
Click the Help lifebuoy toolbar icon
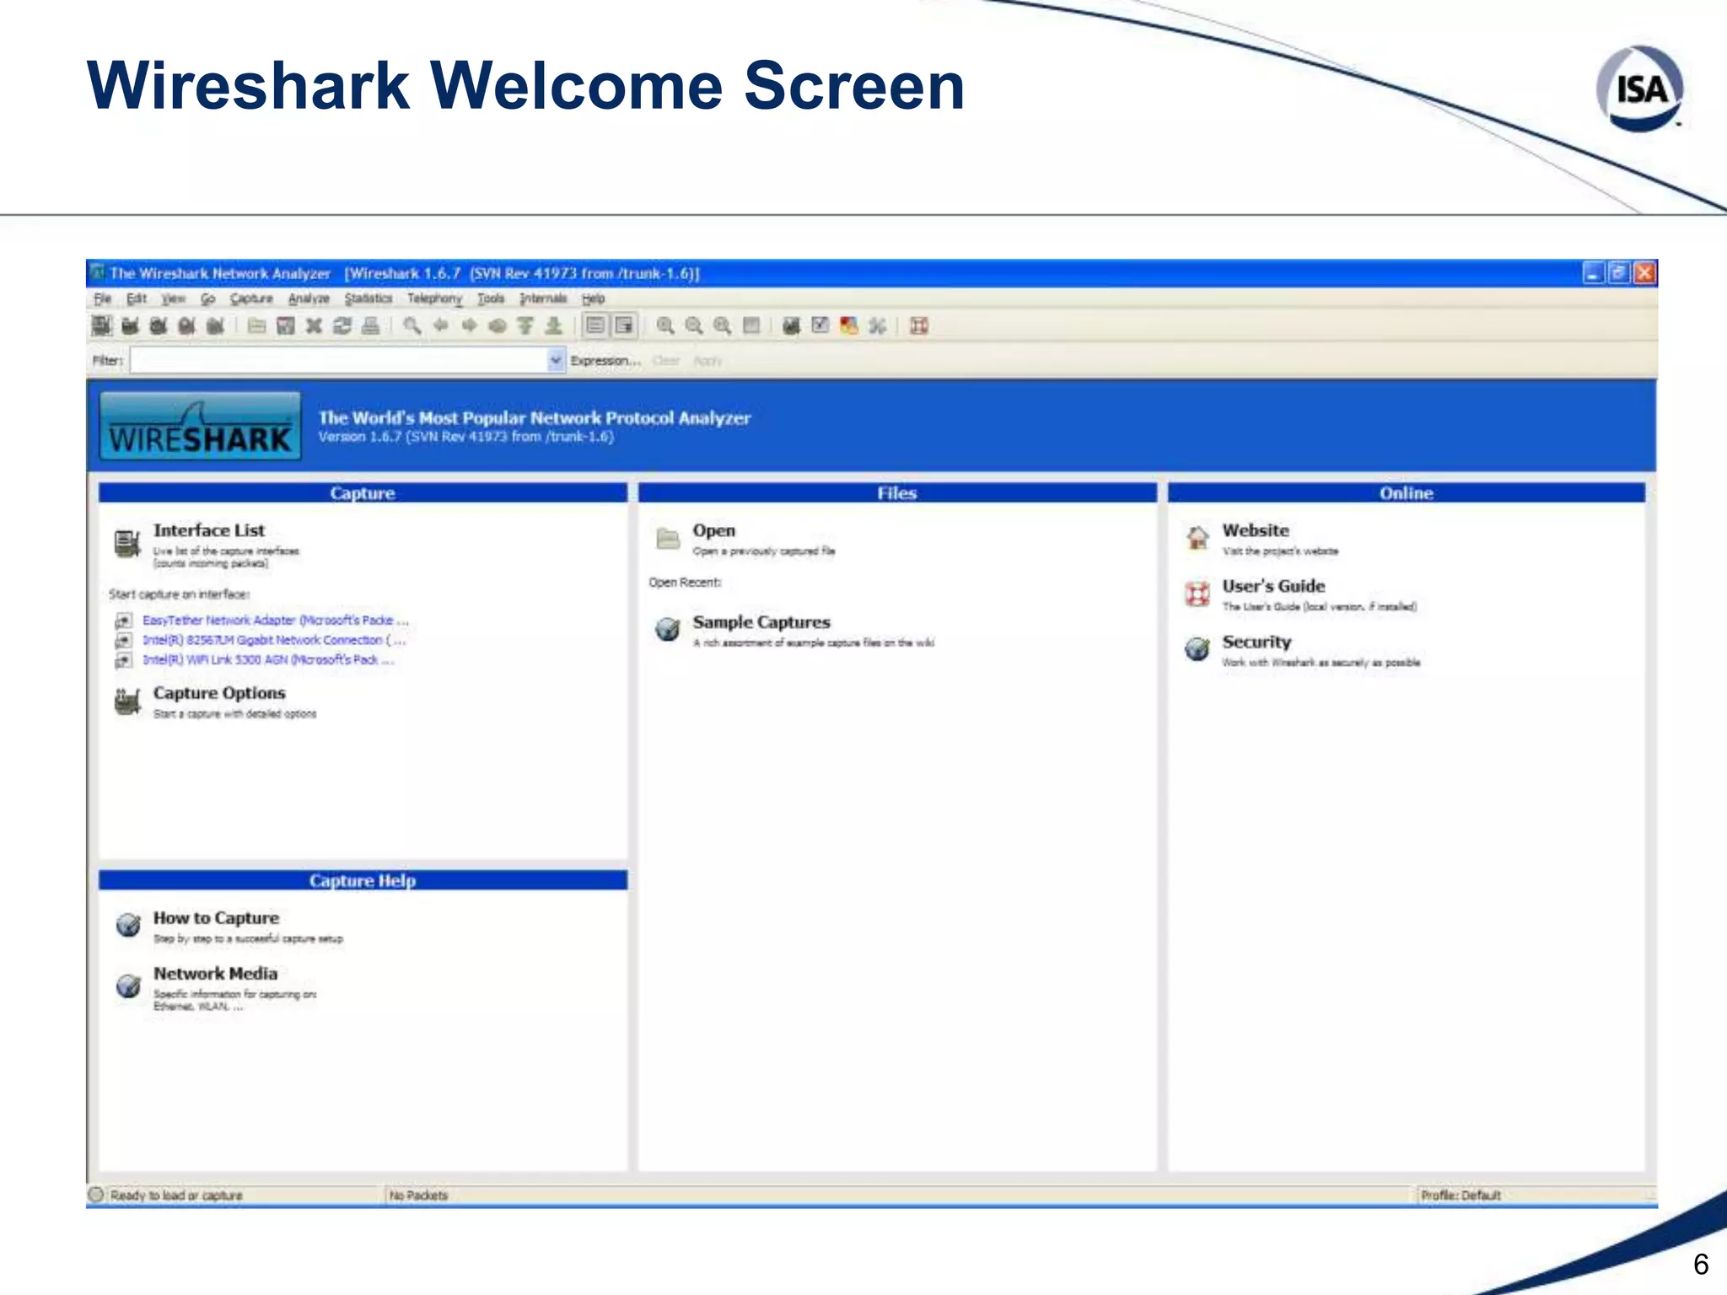919,325
